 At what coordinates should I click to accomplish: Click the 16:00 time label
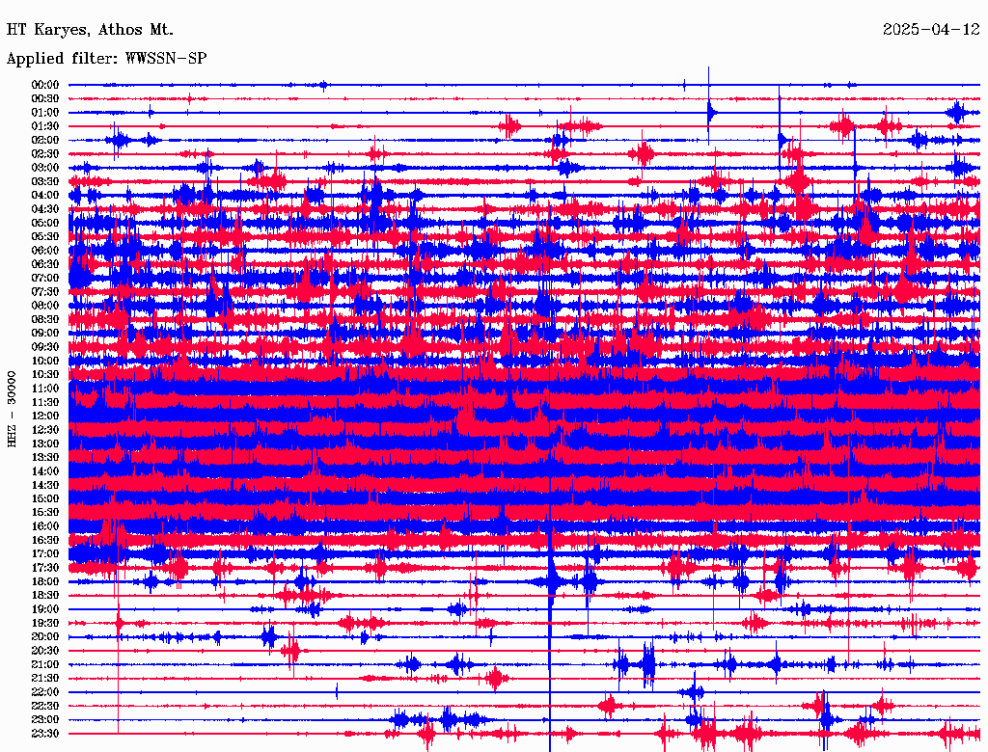tap(45, 526)
